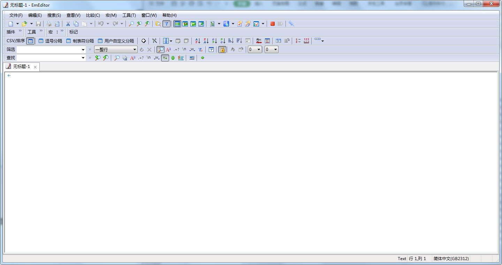The width and height of the screenshot is (502, 265).
Task: Click the numbered 1-2 list icon
Action: tap(298, 41)
